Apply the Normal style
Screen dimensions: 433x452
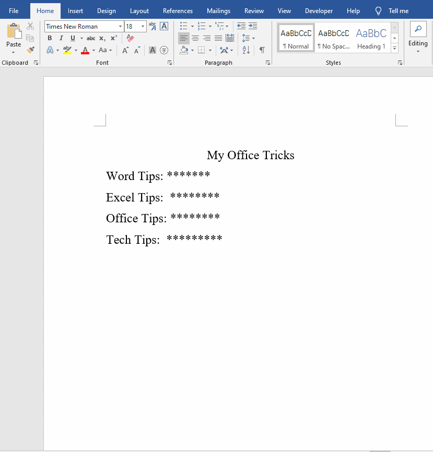[296, 38]
